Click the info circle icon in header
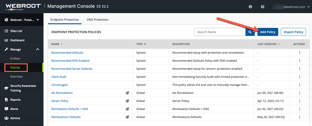The image size is (312, 126). pyautogui.click(x=250, y=7)
